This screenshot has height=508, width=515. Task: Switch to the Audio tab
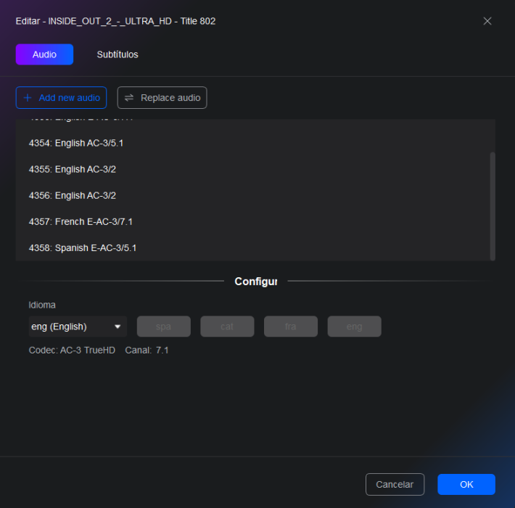44,54
